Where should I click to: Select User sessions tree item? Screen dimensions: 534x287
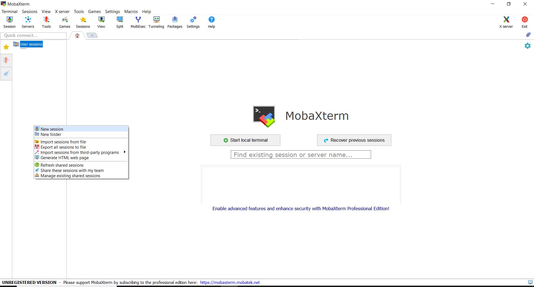31,44
